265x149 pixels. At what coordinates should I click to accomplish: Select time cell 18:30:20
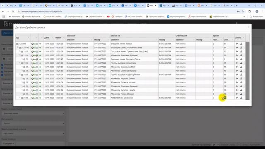tap(60, 98)
